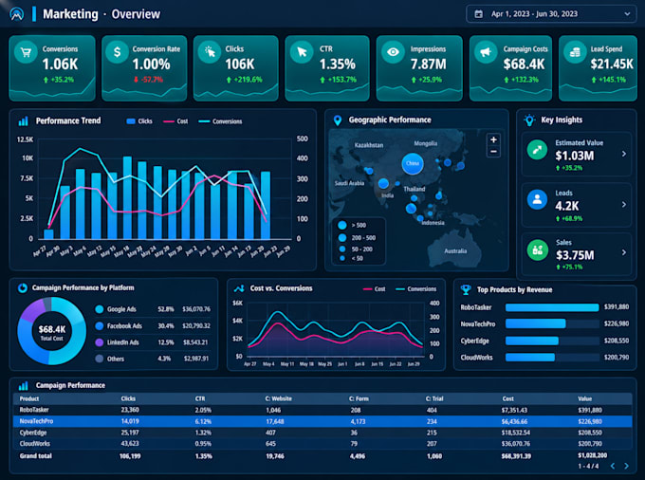
Task: Click the Impressions eye icon
Action: point(393,52)
